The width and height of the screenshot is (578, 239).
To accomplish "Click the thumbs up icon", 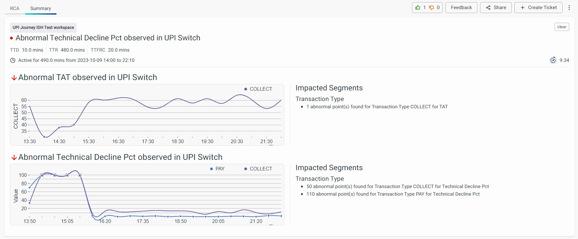I will 418,8.
